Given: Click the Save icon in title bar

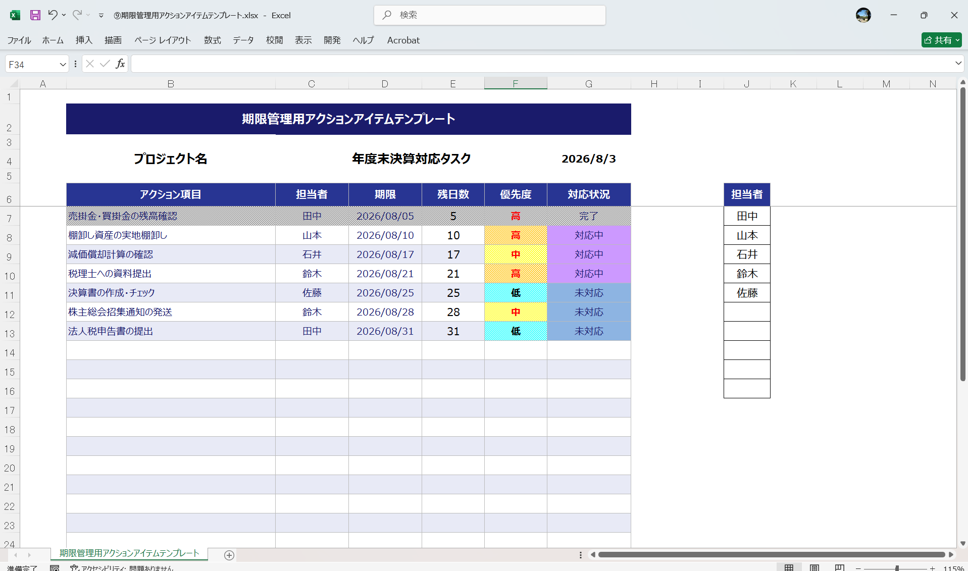Looking at the screenshot, I should (35, 15).
